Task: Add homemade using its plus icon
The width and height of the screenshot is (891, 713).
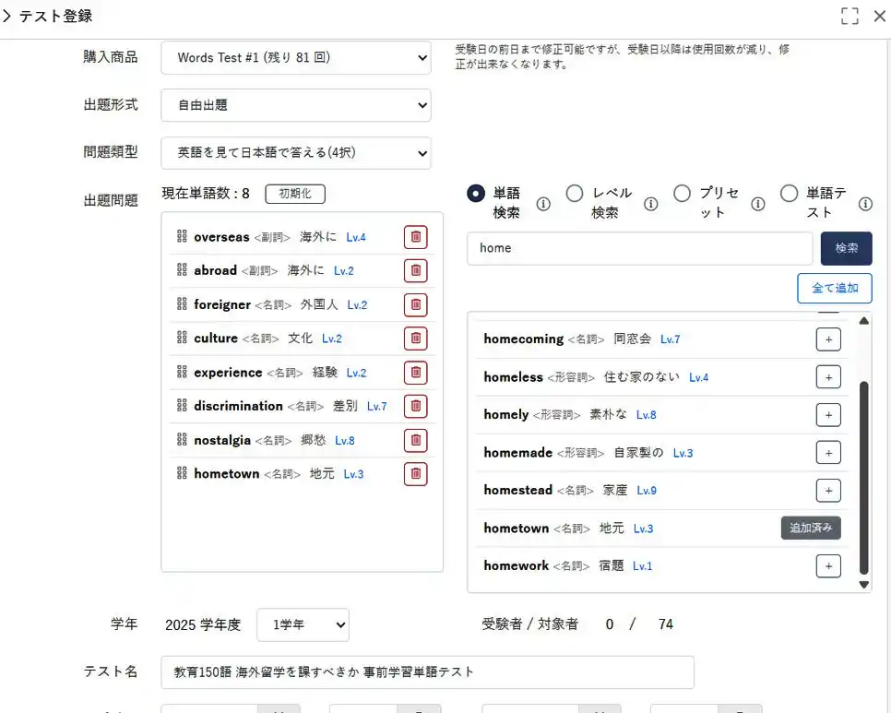Action: (x=828, y=453)
